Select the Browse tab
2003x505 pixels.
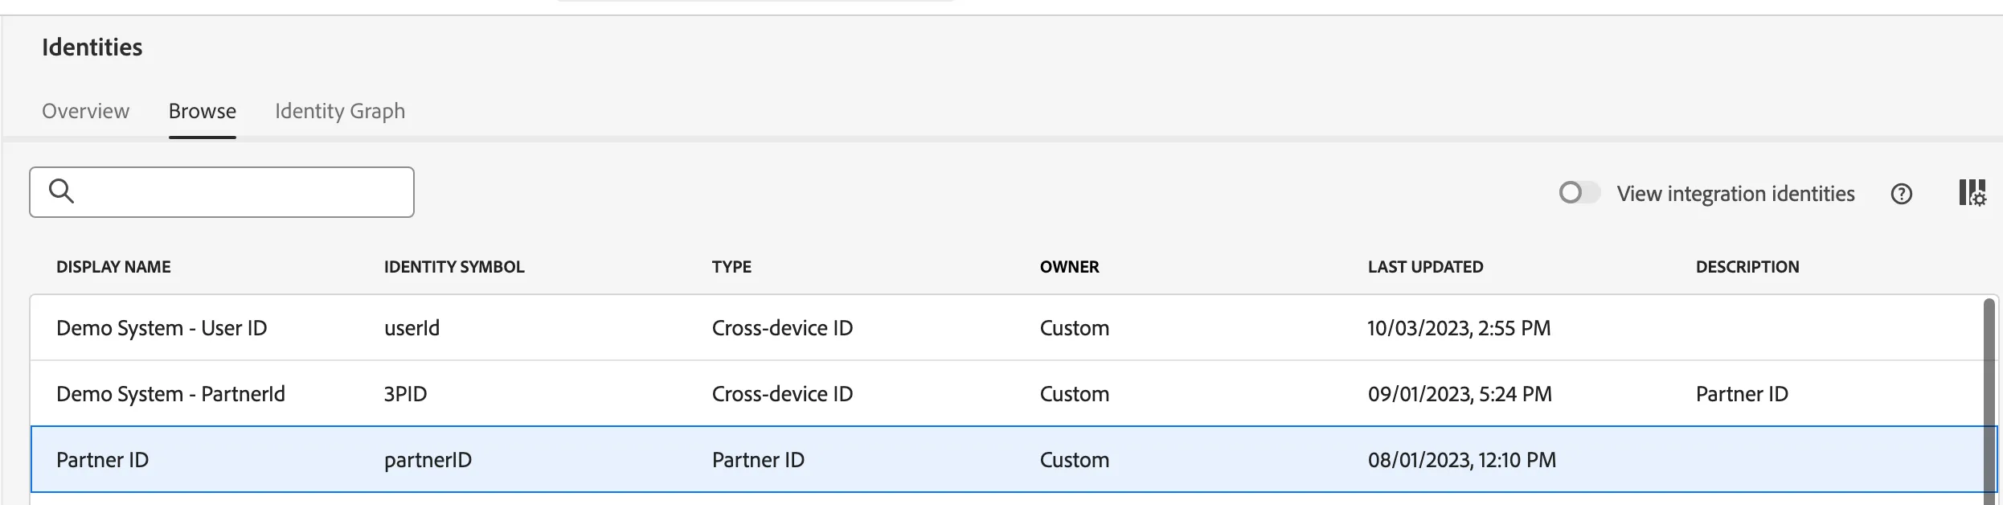[x=203, y=111]
